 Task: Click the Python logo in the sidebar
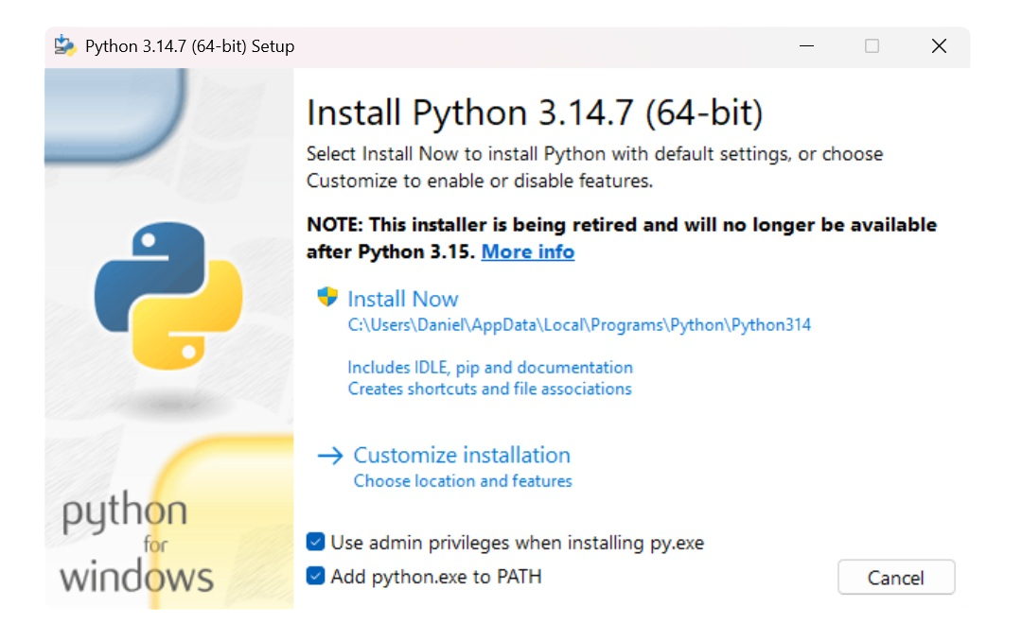coord(168,297)
